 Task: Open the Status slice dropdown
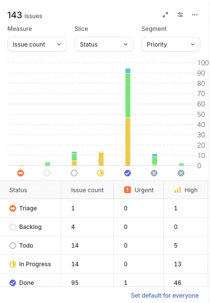[104, 44]
